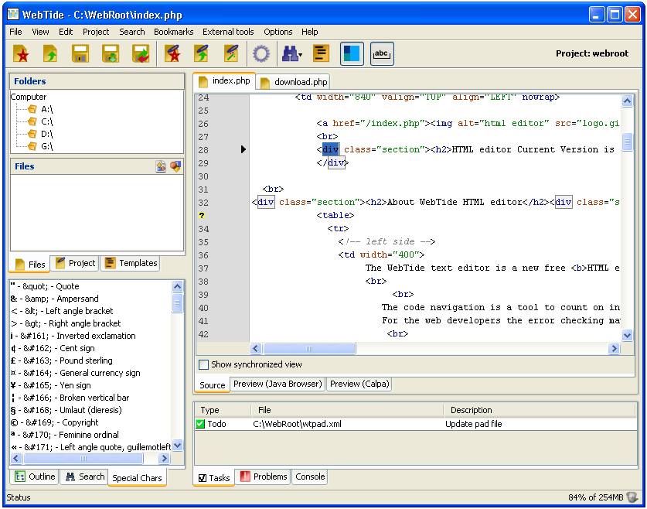The image size is (647, 509).
Task: Toggle the Todo task checkbox
Action: pos(200,424)
